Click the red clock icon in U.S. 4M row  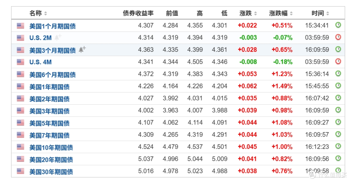tap(338, 61)
